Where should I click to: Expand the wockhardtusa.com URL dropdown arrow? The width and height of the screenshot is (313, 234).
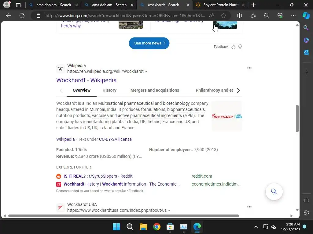pos(169,211)
